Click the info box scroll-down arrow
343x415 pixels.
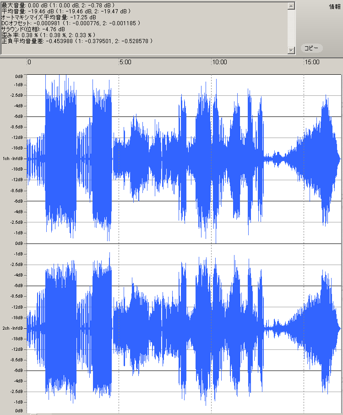tap(291, 50)
